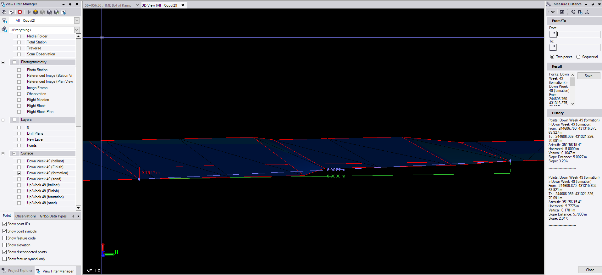Click the crosshair move/select icon in filter toolbar
Image resolution: width=602 pixels, height=275 pixels.
(x=29, y=12)
